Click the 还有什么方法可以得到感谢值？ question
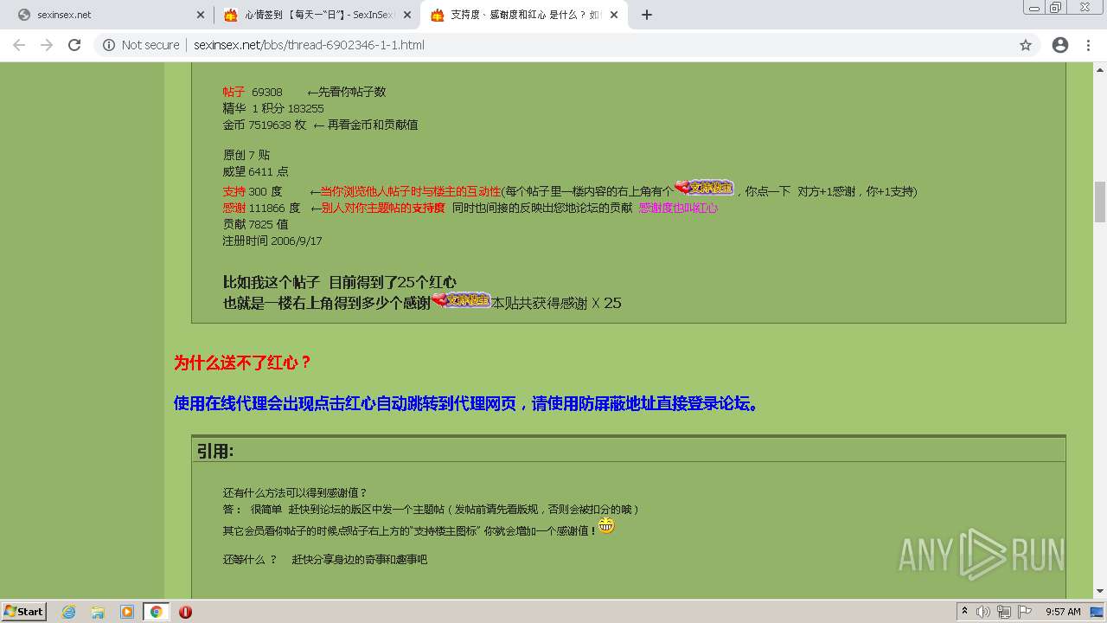This screenshot has height=623, width=1107. click(x=296, y=492)
